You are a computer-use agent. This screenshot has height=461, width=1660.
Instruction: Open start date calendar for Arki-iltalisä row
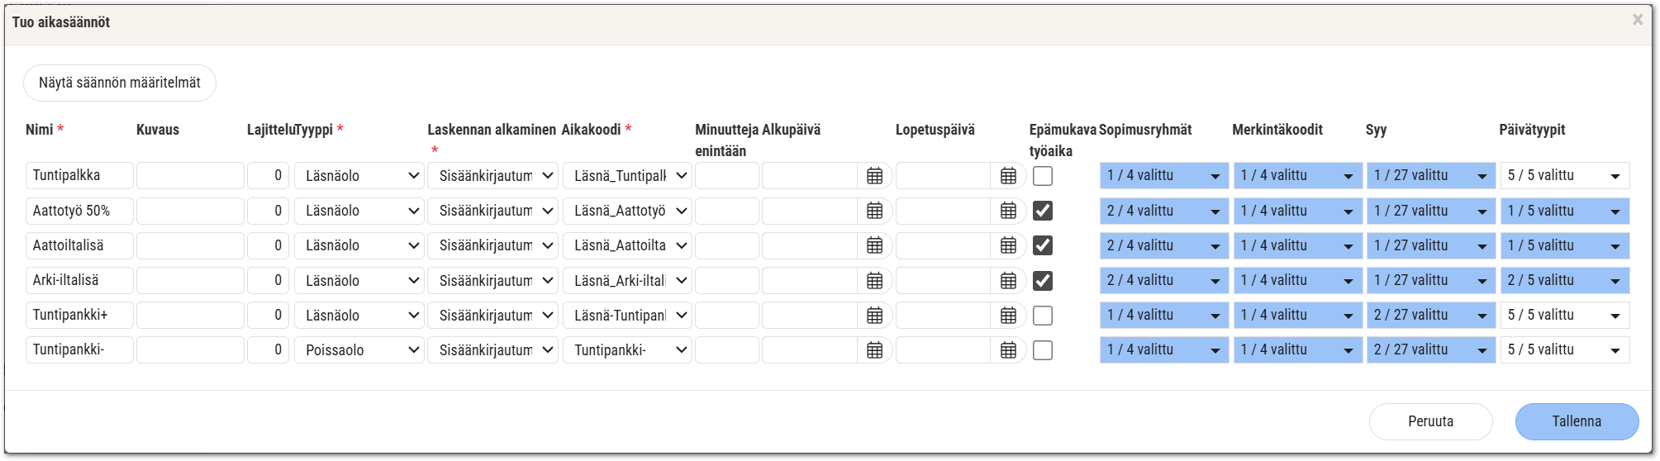tap(875, 281)
